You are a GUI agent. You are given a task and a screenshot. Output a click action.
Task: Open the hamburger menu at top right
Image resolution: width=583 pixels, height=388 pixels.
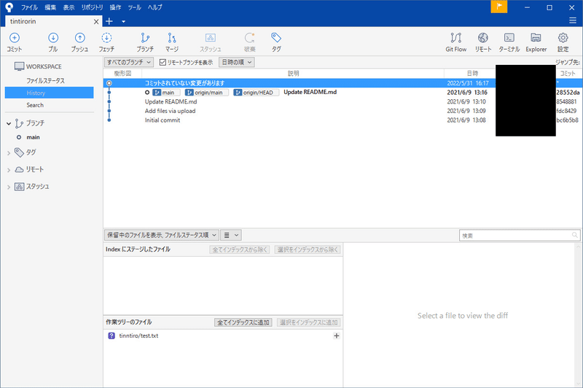(573, 20)
